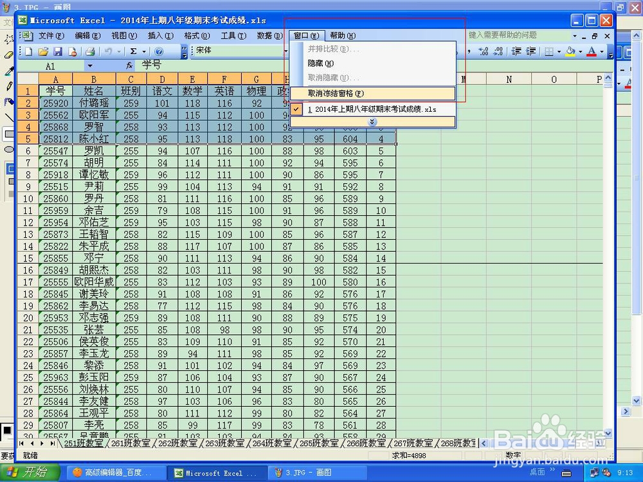This screenshot has width=643, height=482.
Task: Click the 高级编辑器_百度 taskbar button
Action: 116,473
